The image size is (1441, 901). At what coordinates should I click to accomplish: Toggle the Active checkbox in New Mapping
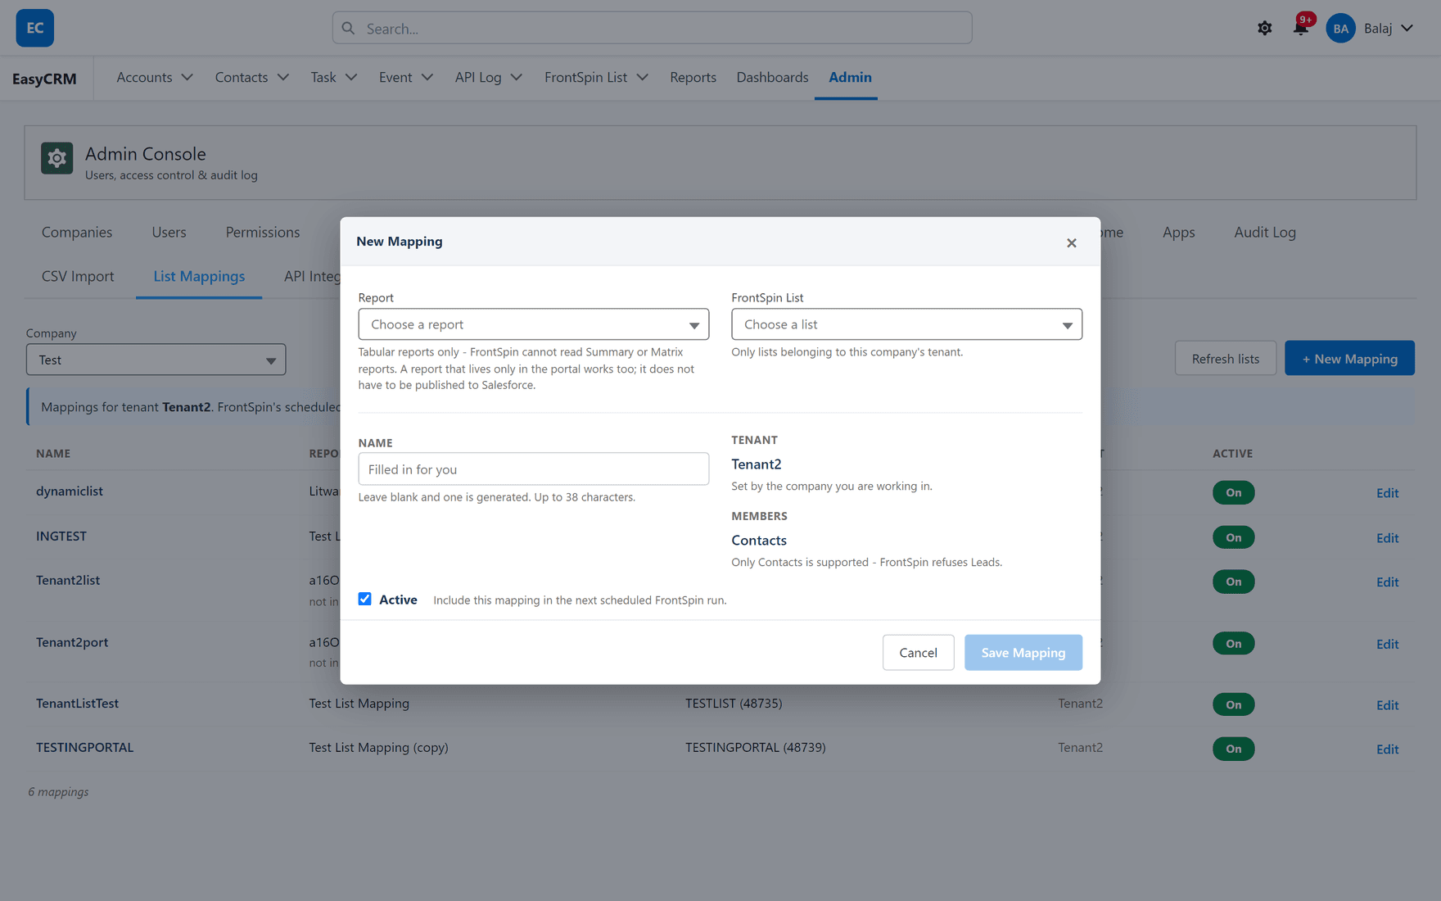click(x=364, y=599)
